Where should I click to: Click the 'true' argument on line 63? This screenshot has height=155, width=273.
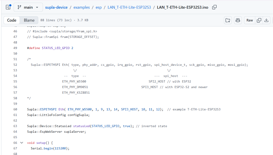coord(126,126)
